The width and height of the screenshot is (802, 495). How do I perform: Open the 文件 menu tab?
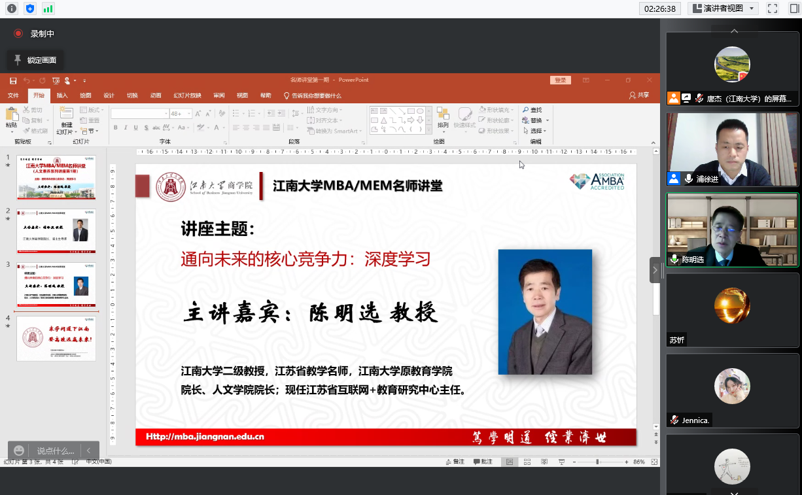13,95
